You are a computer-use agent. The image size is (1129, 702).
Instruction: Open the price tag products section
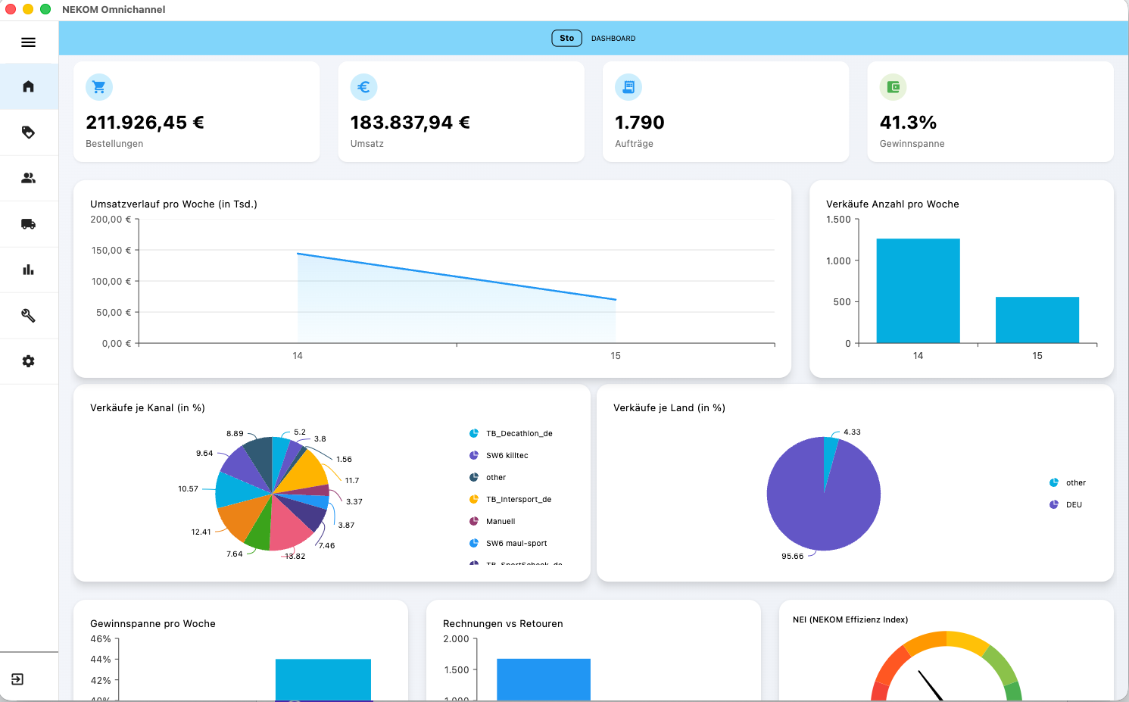pos(28,133)
